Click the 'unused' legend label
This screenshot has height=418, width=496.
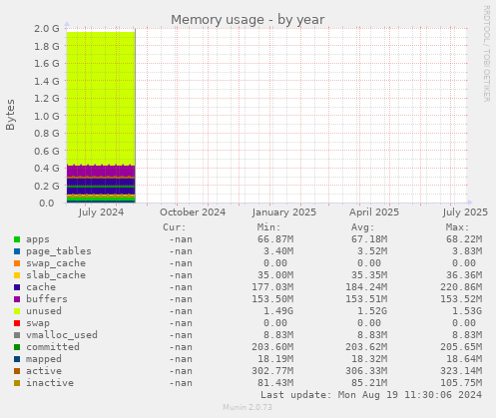[x=44, y=311]
